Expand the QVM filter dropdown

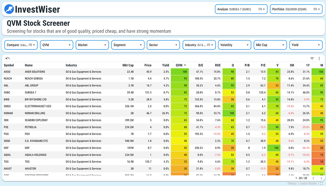(x=57, y=45)
